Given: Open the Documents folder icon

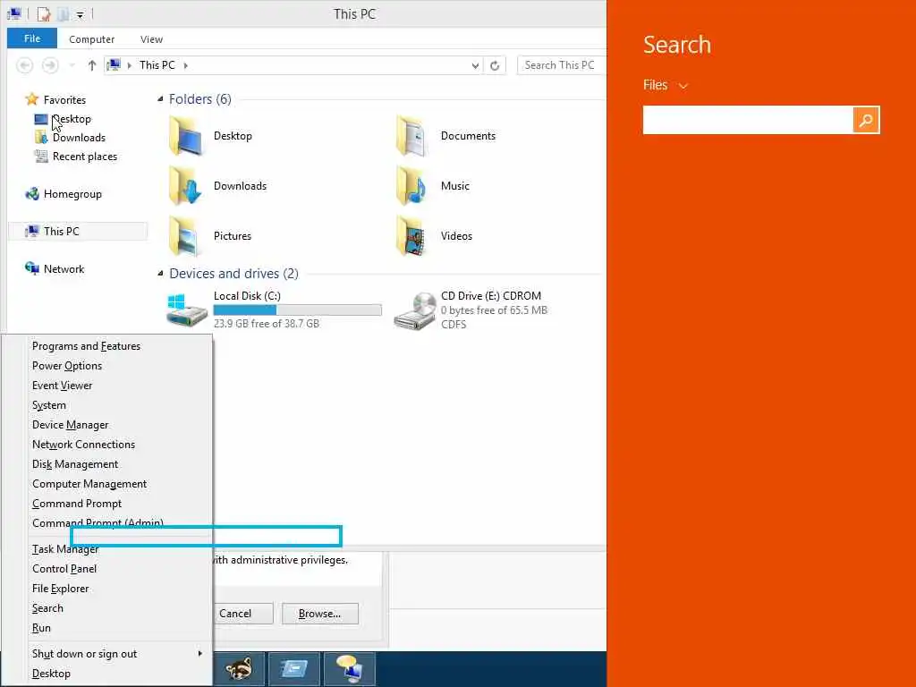Looking at the screenshot, I should pyautogui.click(x=413, y=136).
